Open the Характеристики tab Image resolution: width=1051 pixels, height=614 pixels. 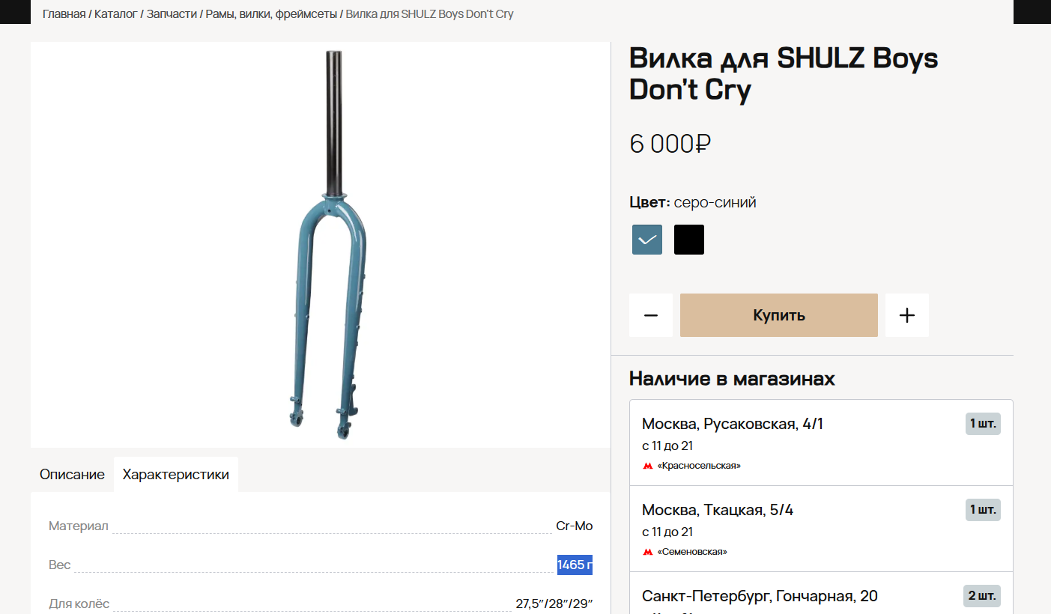pos(176,474)
